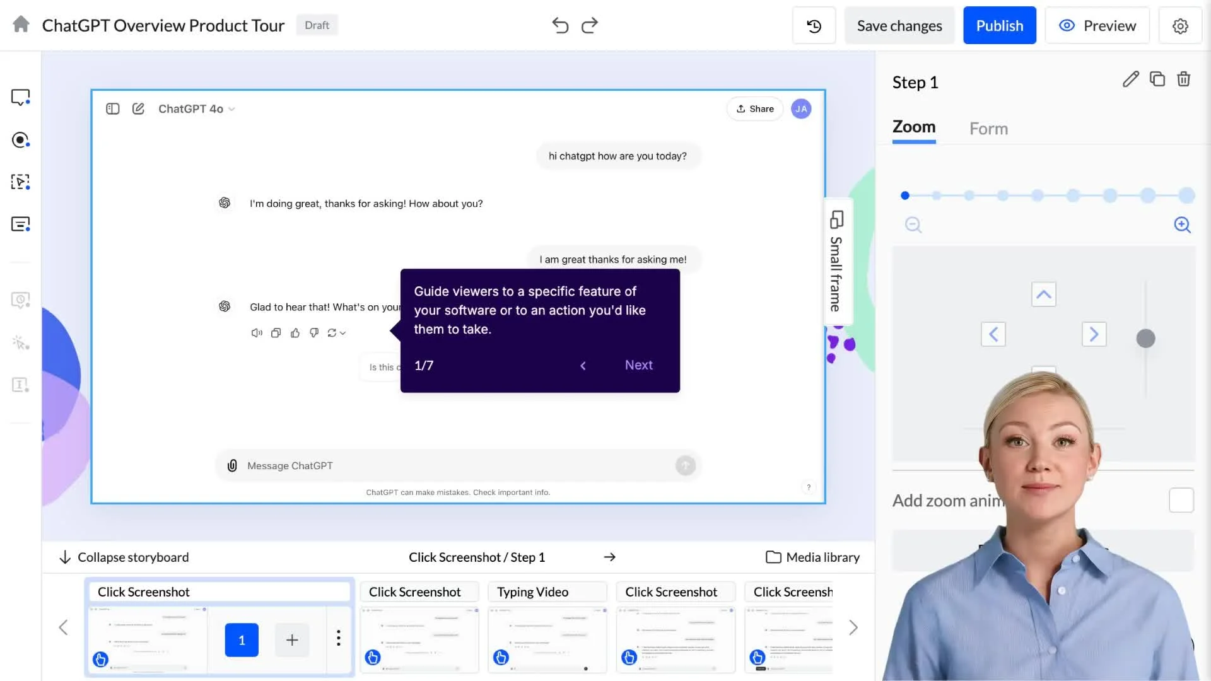Click the zoom in magnifier icon
Viewport: 1211px width, 681px height.
point(1183,225)
